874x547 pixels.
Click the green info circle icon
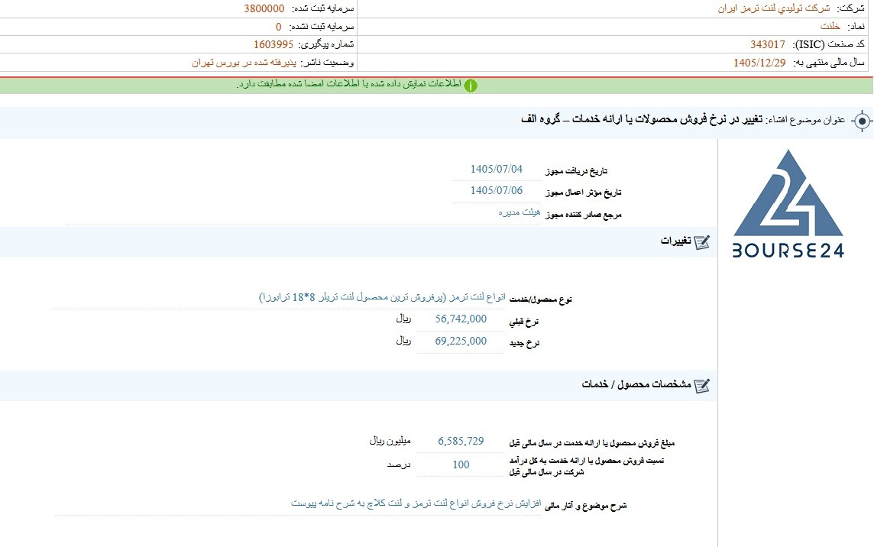click(x=471, y=86)
